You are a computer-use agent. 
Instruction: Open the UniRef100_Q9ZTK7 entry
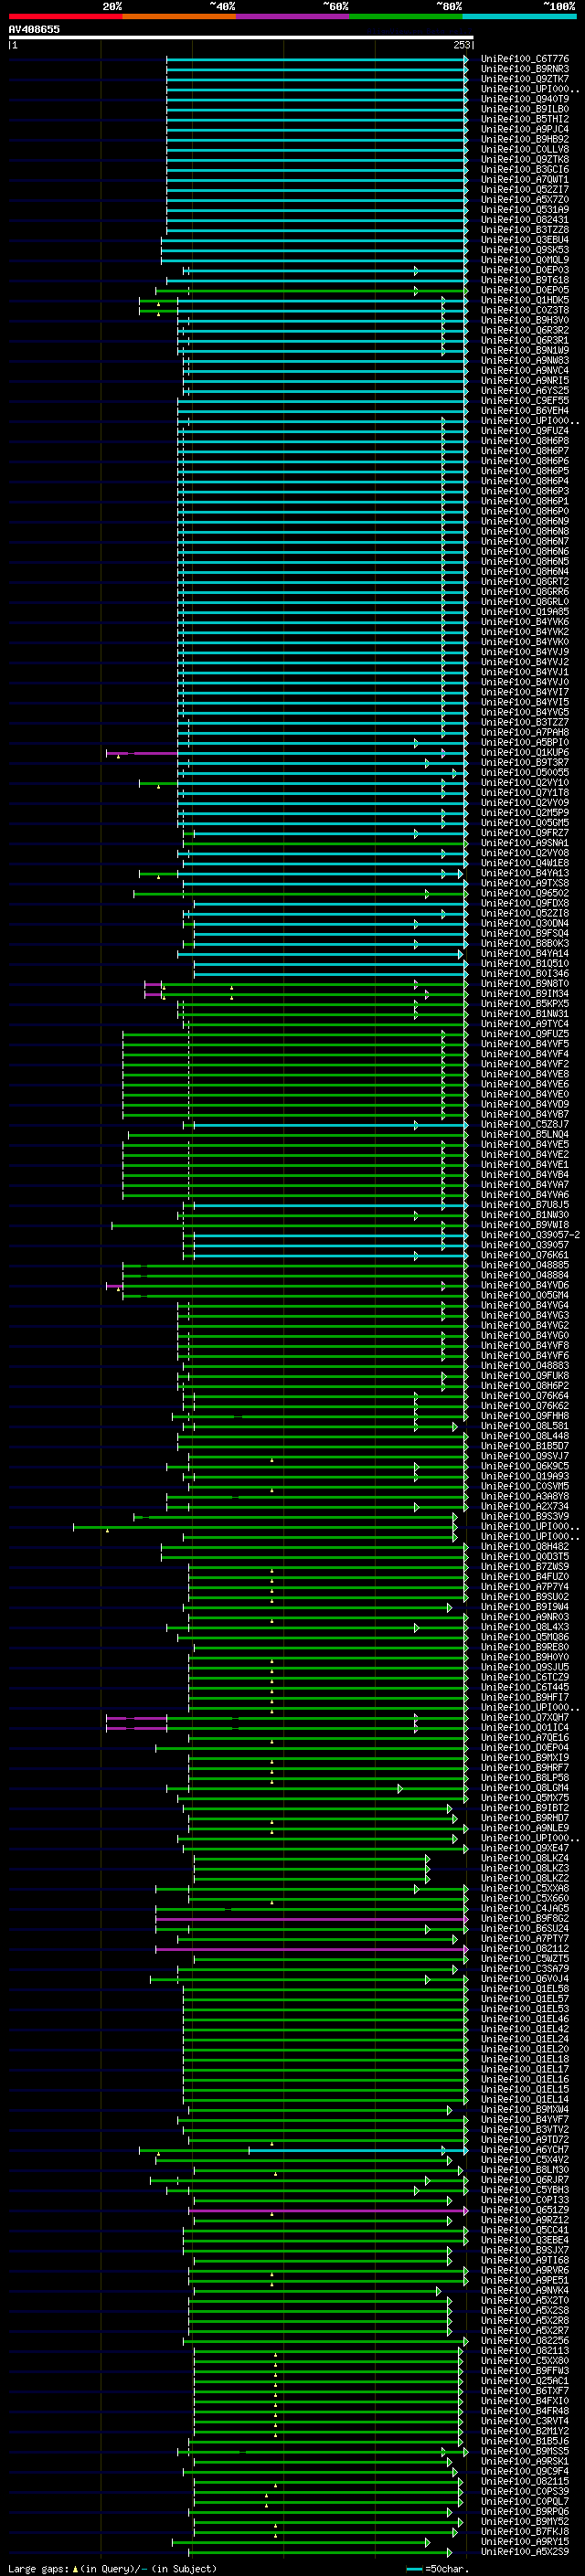(x=525, y=79)
